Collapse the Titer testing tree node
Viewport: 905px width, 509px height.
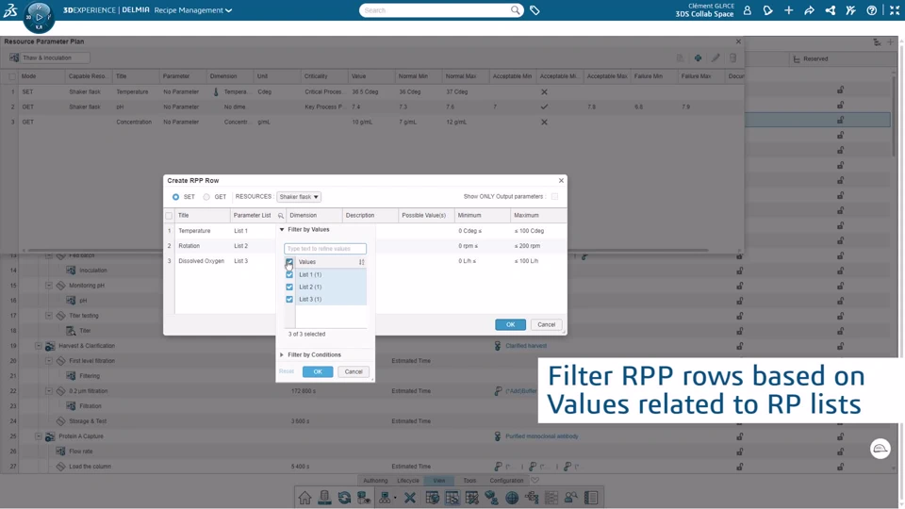pos(48,315)
